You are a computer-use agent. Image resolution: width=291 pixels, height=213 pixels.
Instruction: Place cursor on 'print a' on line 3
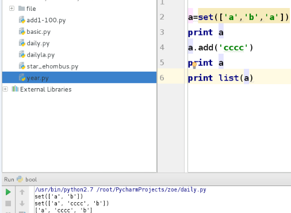[x=206, y=33]
